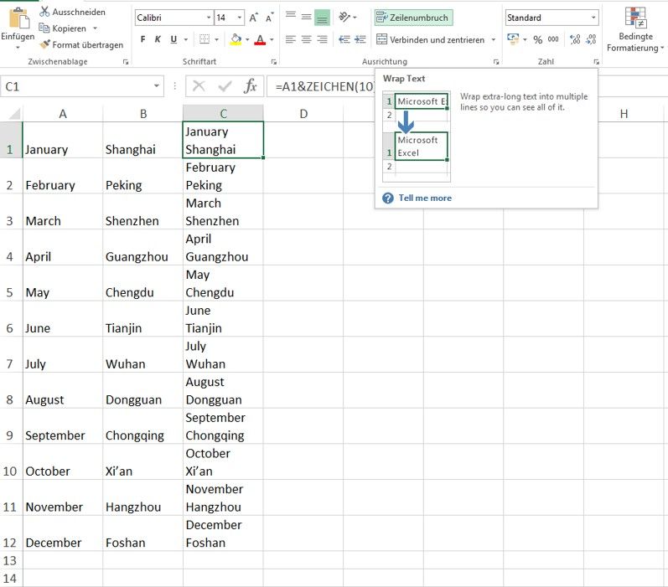
Task: Align text to top
Action: point(291,16)
